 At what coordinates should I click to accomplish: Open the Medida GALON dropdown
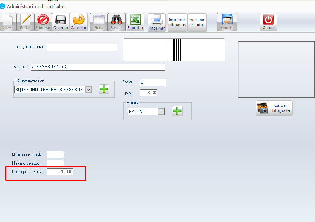(161, 111)
